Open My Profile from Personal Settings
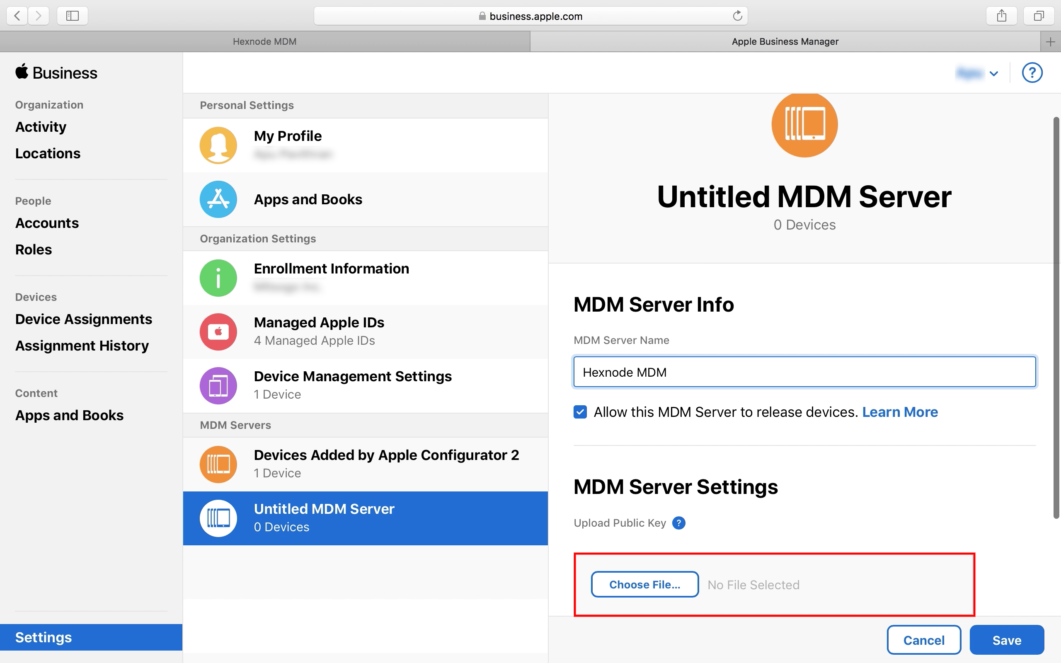The image size is (1061, 663). coord(288,136)
